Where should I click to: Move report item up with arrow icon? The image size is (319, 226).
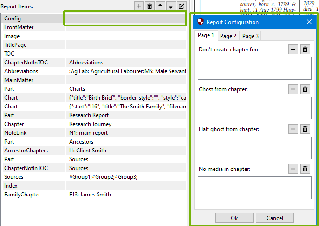pyautogui.click(x=160, y=6)
